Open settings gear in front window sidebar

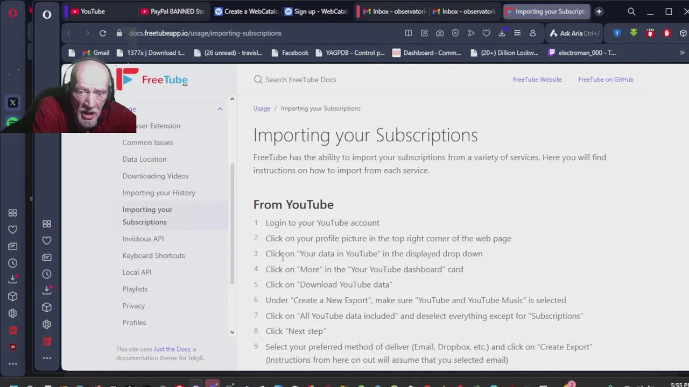47,324
